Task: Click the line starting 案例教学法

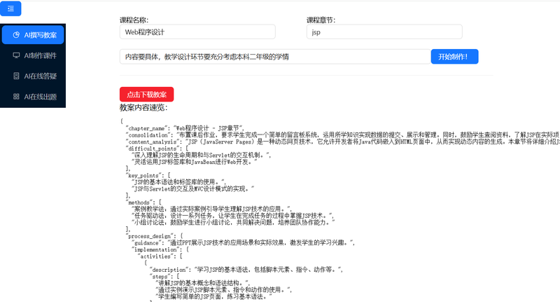Action: pyautogui.click(x=211, y=209)
